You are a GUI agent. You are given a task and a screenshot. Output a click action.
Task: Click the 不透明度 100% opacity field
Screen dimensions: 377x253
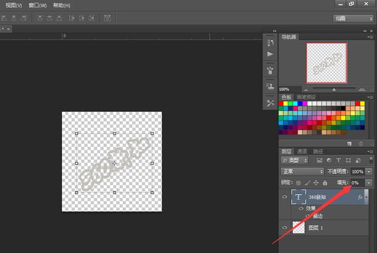358,172
